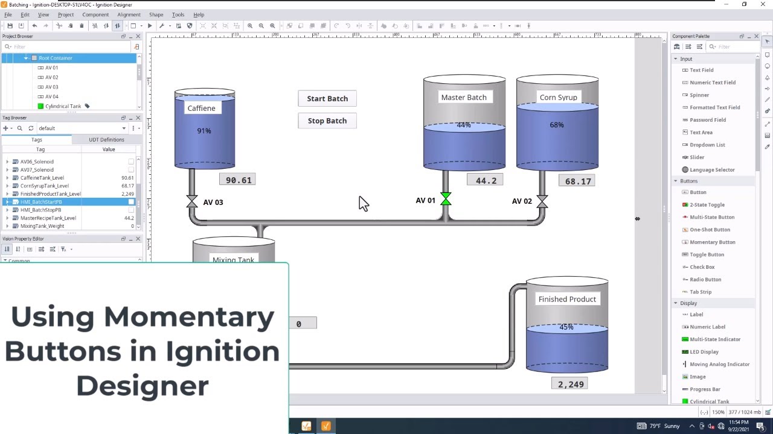The height and width of the screenshot is (434, 773).
Task: Open the File menu
Action: click(8, 14)
